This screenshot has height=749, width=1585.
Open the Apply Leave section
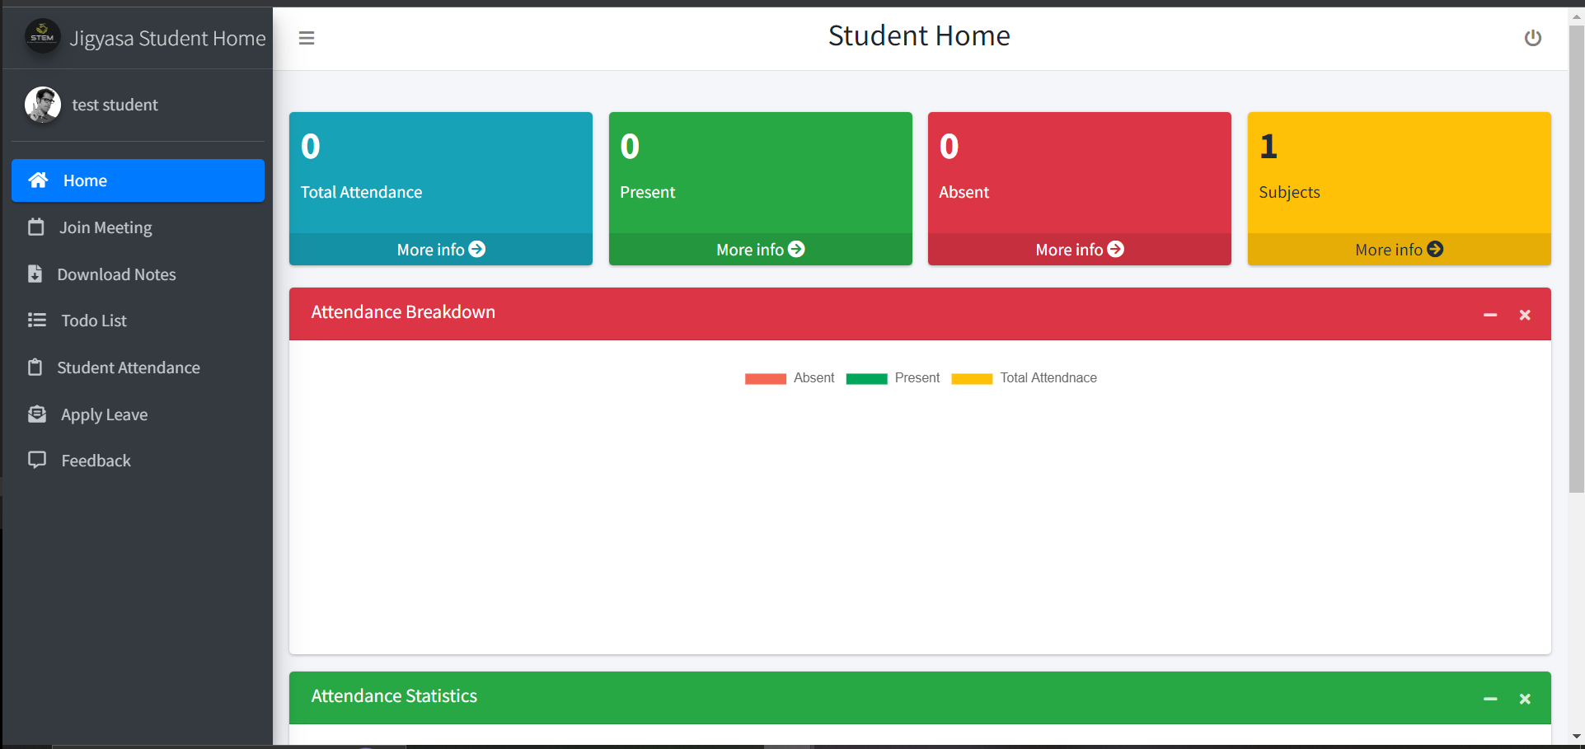pyautogui.click(x=103, y=414)
